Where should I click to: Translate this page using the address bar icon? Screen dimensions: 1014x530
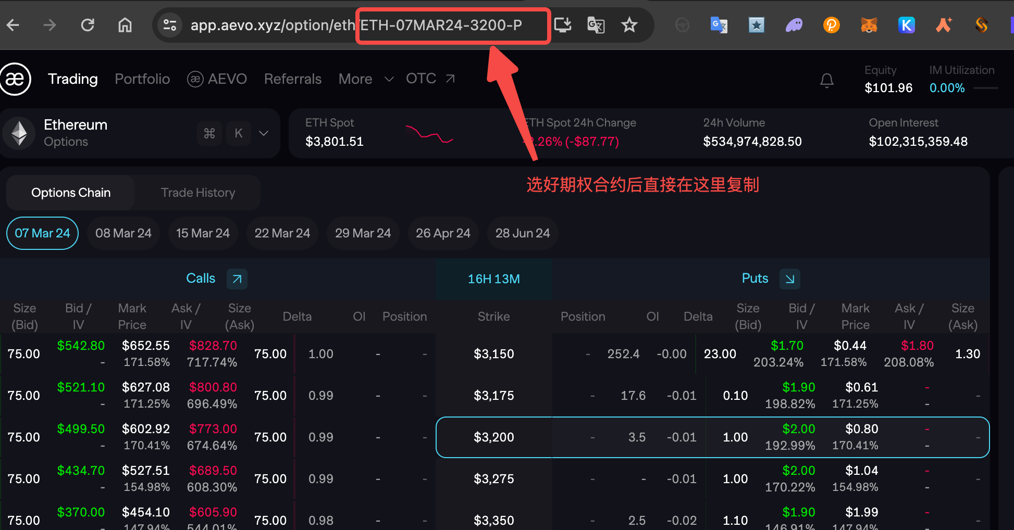pyautogui.click(x=596, y=25)
